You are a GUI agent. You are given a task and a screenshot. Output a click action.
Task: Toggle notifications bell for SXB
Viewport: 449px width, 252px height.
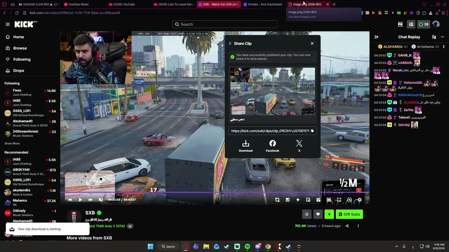307,214
